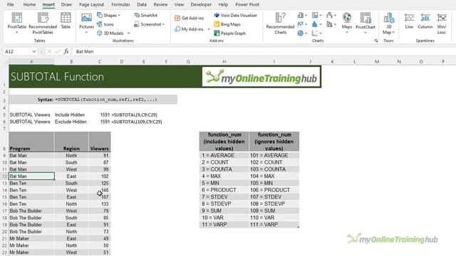456x256 pixels.
Task: Expand the Maps dropdown arrow
Action: 347,33
